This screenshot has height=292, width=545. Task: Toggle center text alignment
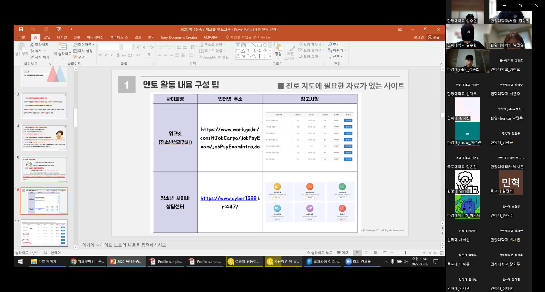click(165, 55)
